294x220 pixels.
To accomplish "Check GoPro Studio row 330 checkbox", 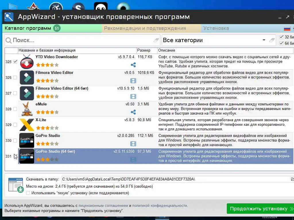I will (15, 140).
